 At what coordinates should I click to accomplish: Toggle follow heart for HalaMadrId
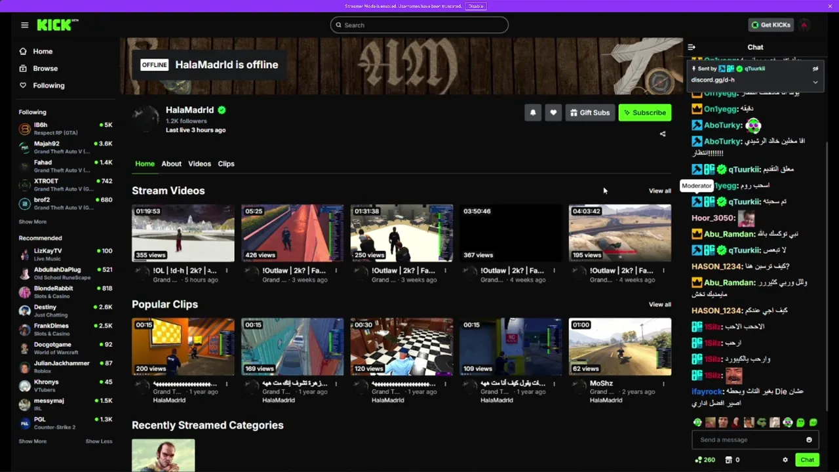(x=553, y=113)
